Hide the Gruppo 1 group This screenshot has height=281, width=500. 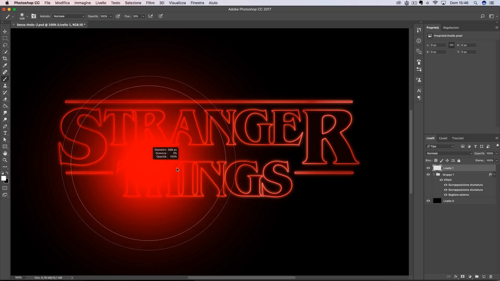428,175
